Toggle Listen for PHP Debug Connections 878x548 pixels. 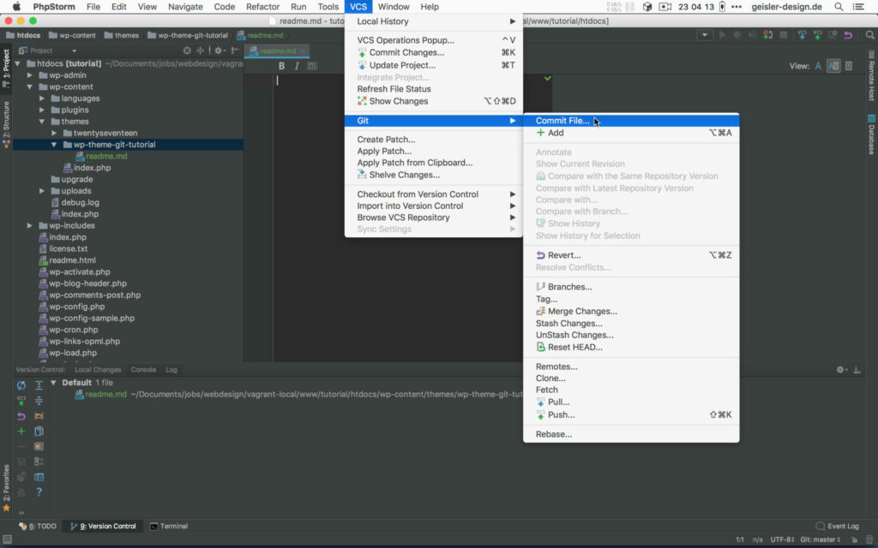768,34
